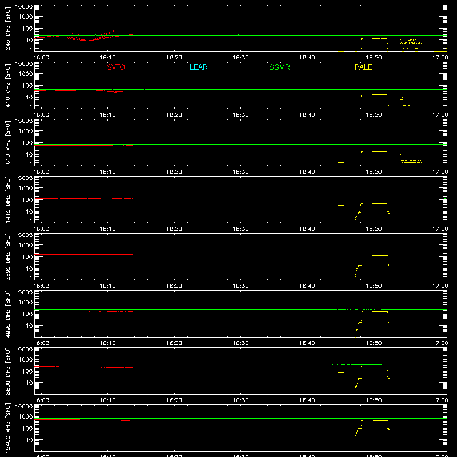Click the cyan LEAR station label
This screenshot has height=457, width=457.
pyautogui.click(x=198, y=67)
